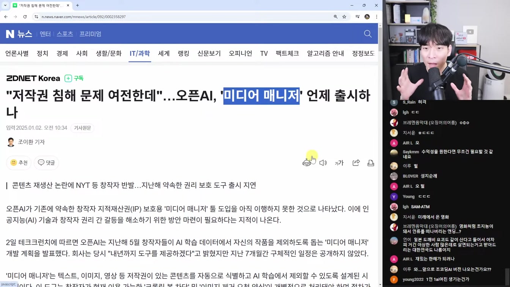Close the current article tab
Image resolution: width=510 pixels, height=287 pixels.
click(x=68, y=5)
